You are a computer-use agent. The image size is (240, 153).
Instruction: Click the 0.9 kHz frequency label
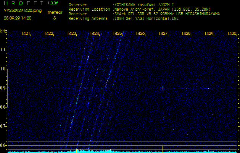click(3, 88)
